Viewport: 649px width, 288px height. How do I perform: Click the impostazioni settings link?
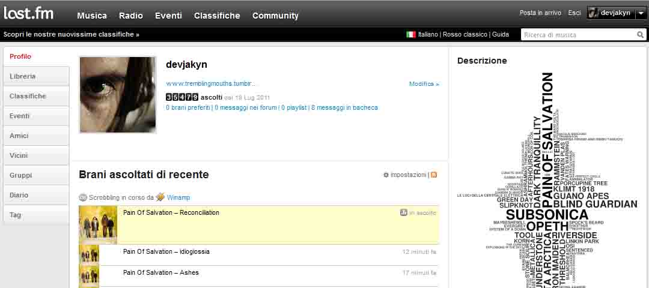click(408, 175)
